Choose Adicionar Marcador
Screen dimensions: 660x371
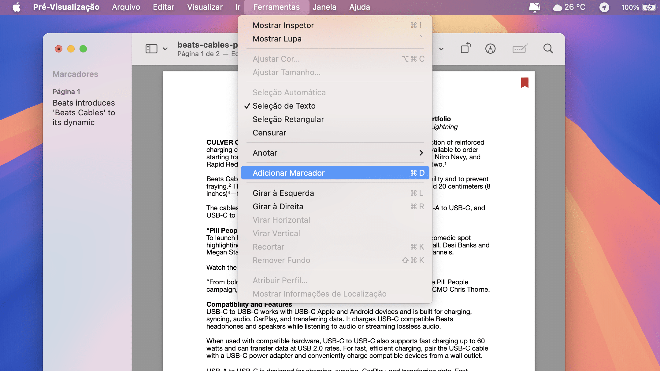point(335,173)
